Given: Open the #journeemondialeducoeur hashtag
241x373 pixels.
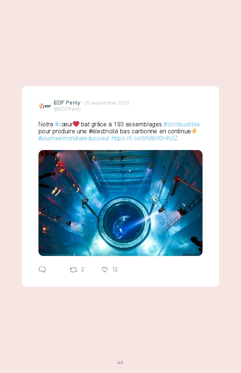Looking at the screenshot, I should 74,138.
